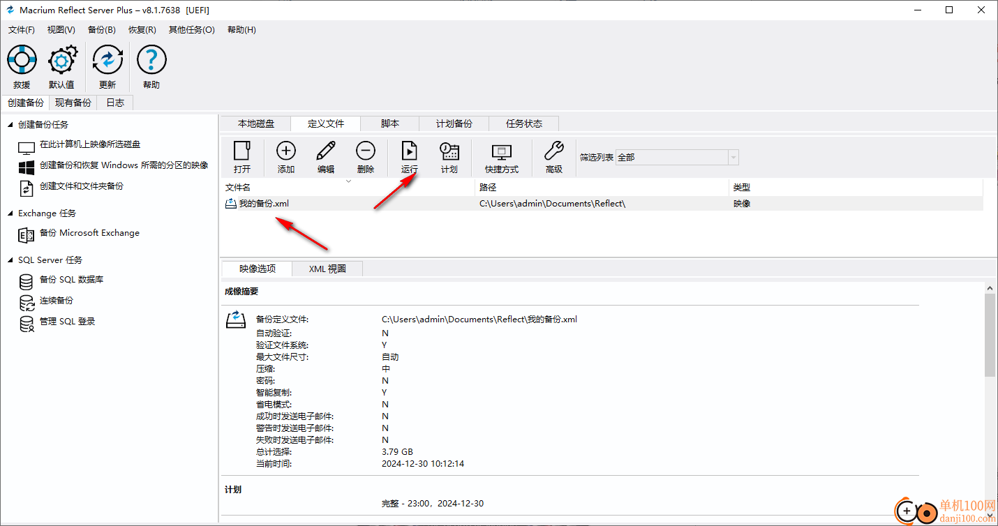Collapse the Exchange 任务 tree group

click(x=10, y=213)
